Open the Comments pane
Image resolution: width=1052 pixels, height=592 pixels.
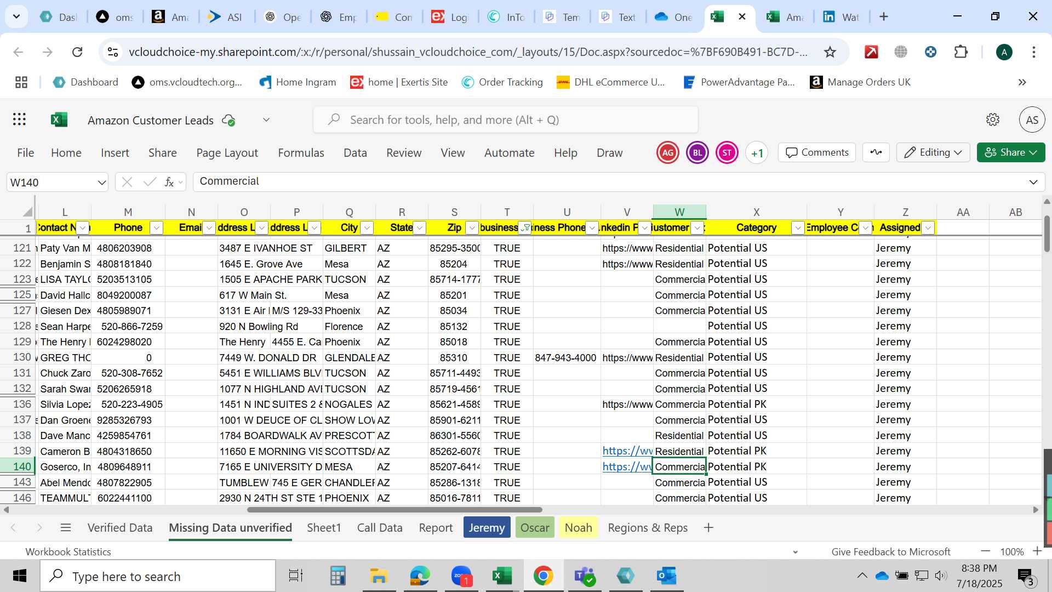pos(816,152)
